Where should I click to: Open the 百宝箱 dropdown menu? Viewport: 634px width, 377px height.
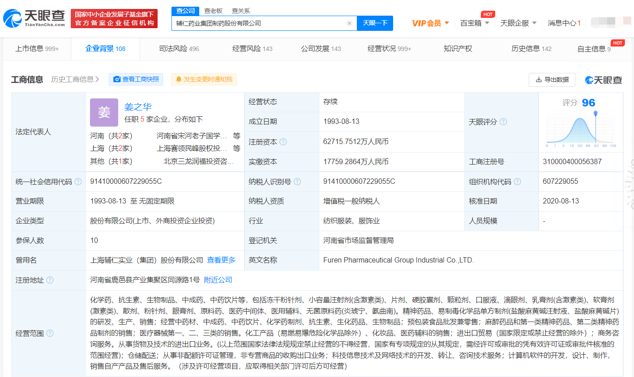(x=475, y=23)
